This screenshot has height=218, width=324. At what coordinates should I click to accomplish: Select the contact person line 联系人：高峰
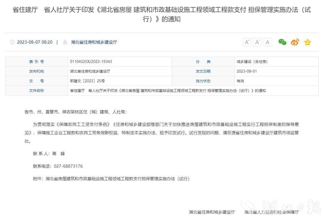point(49,154)
